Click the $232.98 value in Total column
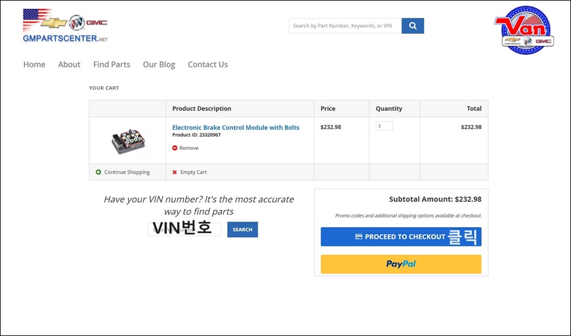This screenshot has height=336, width=571. point(471,127)
